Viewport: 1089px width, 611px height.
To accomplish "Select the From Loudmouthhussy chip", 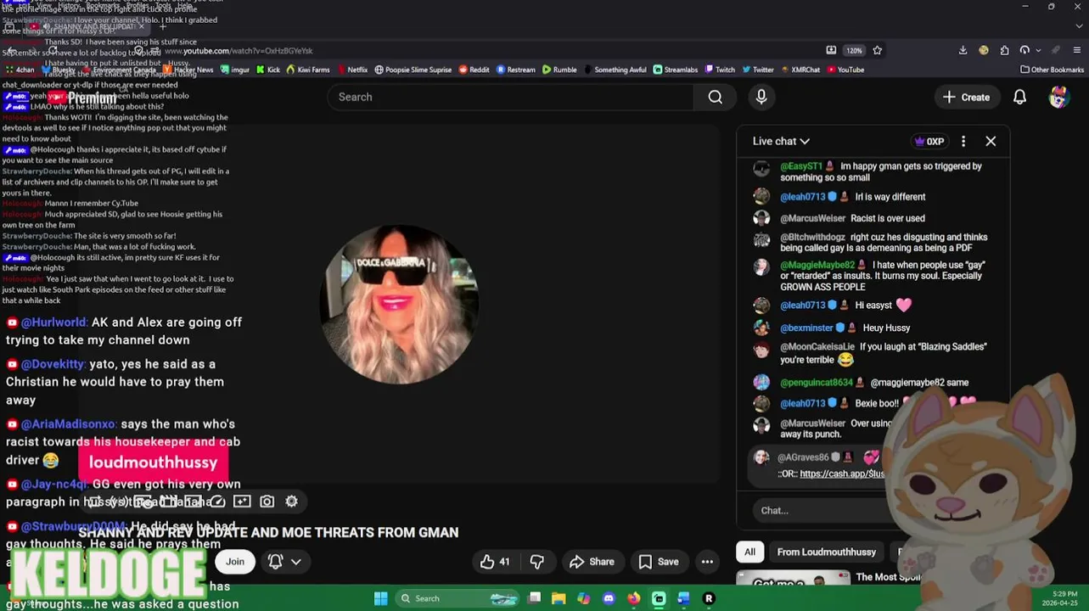I will (x=826, y=552).
